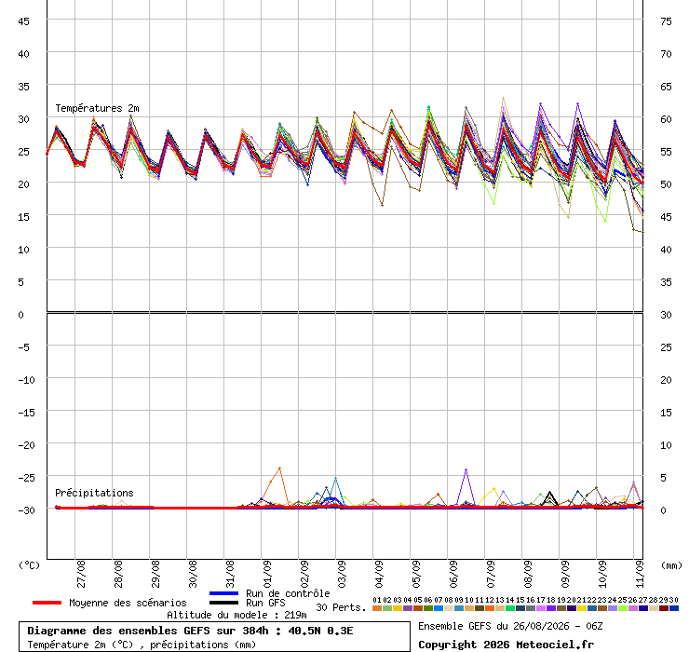Click the -15 temperature axis label
Image resolution: width=689 pixels, height=652 pixels.
(x=26, y=413)
